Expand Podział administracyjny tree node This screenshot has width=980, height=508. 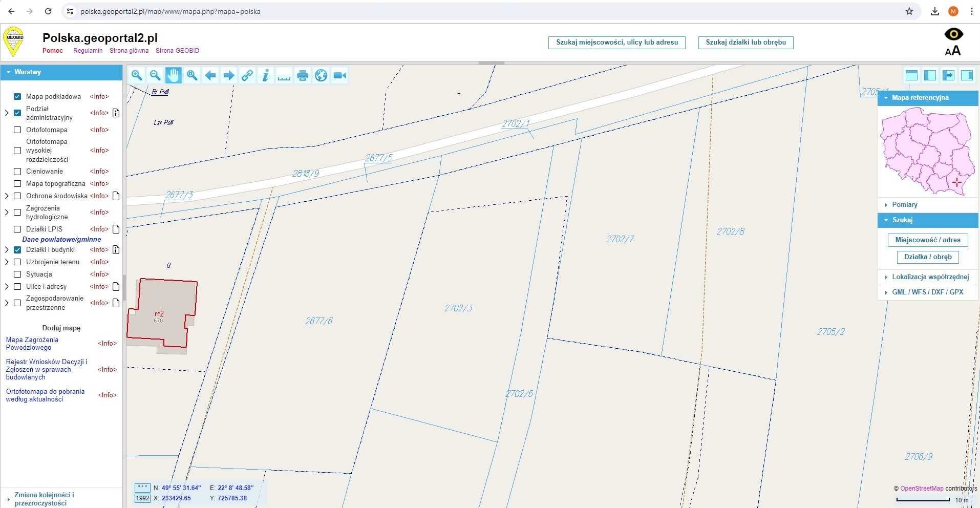tap(7, 113)
